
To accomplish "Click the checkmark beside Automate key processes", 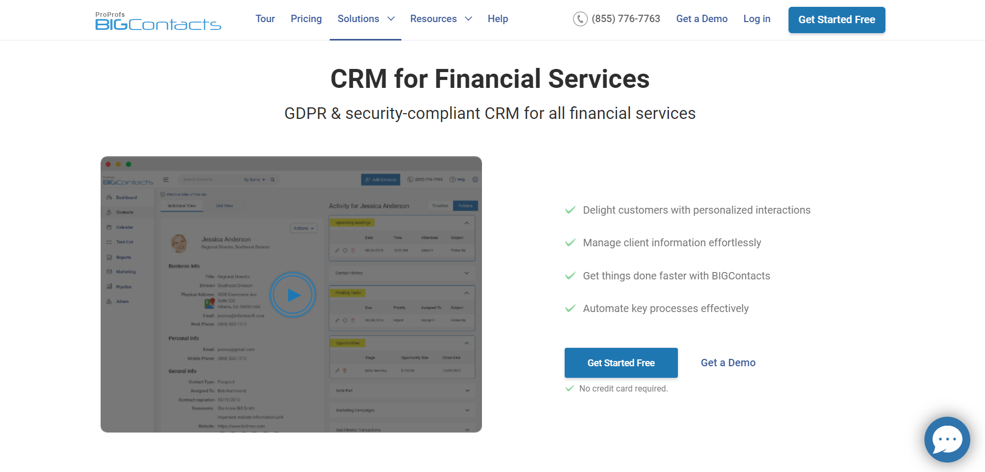I will tap(570, 308).
